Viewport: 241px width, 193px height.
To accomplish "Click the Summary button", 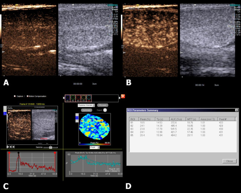I will [86, 110].
